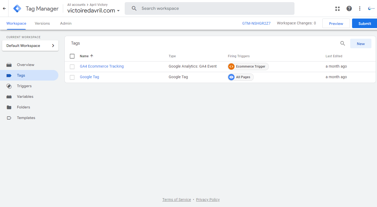Image resolution: width=377 pixels, height=207 pixels.
Task: Switch to the Workspace tab
Action: [16, 23]
